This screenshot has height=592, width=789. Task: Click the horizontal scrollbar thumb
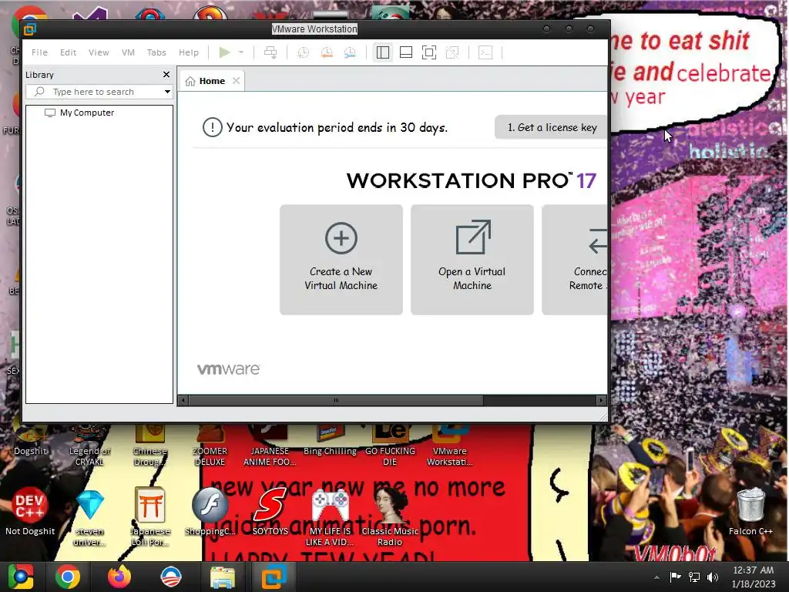pyautogui.click(x=336, y=401)
